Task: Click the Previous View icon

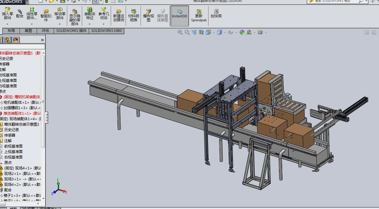Action: click(194, 32)
